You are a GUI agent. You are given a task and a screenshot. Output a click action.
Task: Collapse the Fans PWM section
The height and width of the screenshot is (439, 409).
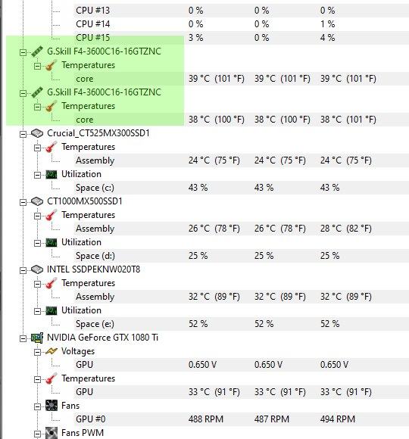(x=37, y=434)
